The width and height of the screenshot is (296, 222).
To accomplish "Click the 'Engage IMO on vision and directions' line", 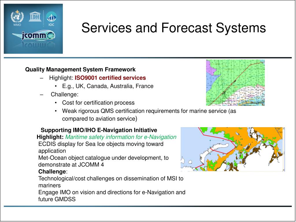I will point(112,192).
